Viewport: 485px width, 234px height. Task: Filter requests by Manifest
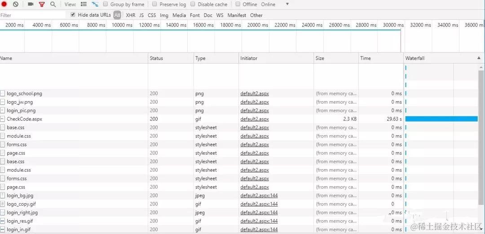[237, 15]
